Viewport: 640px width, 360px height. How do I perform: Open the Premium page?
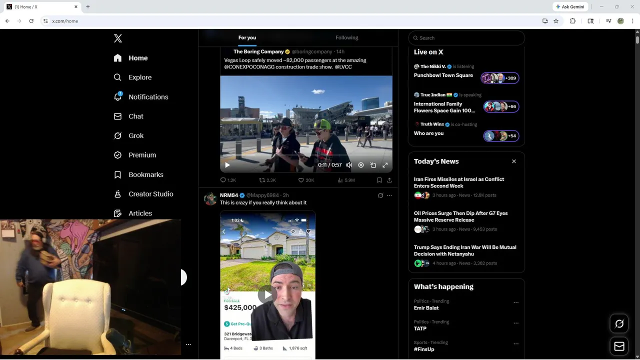pos(135,155)
